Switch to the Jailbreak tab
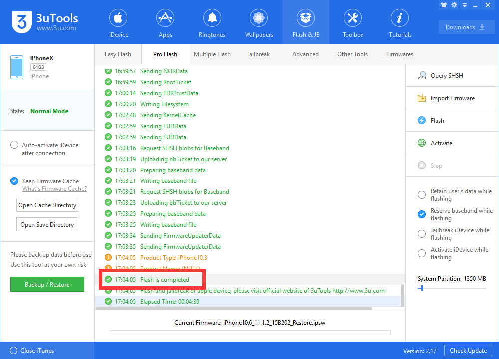The image size is (499, 359). tap(258, 54)
